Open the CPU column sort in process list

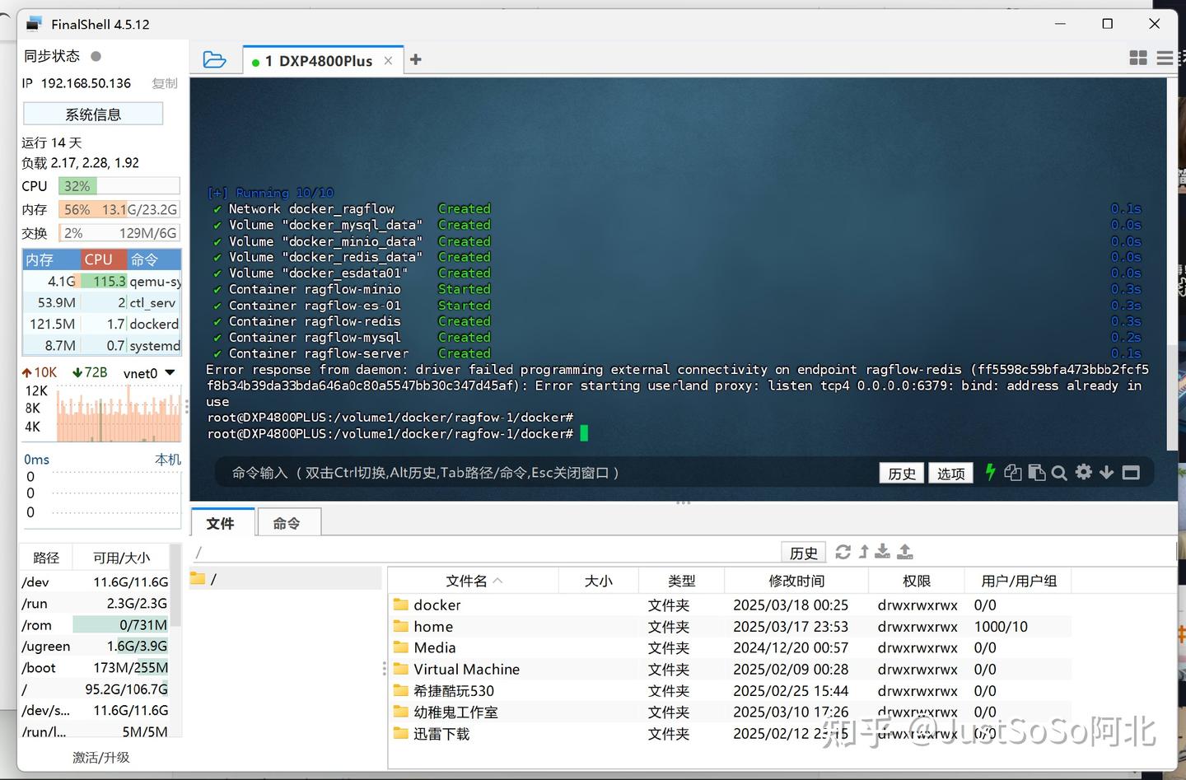point(100,259)
